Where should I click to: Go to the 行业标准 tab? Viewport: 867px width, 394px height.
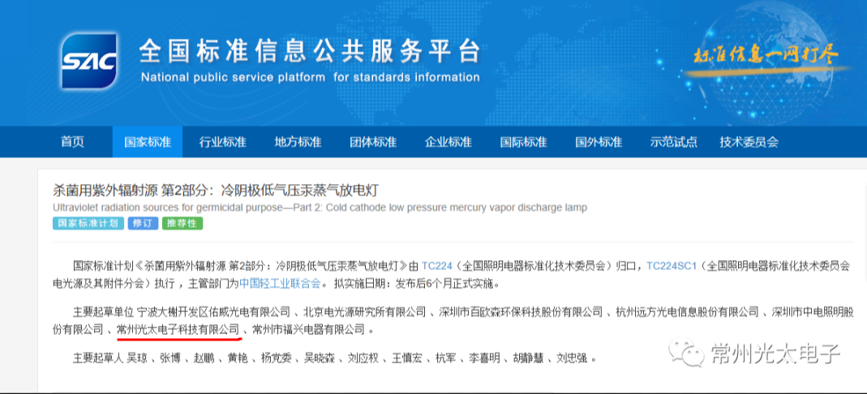click(x=222, y=142)
